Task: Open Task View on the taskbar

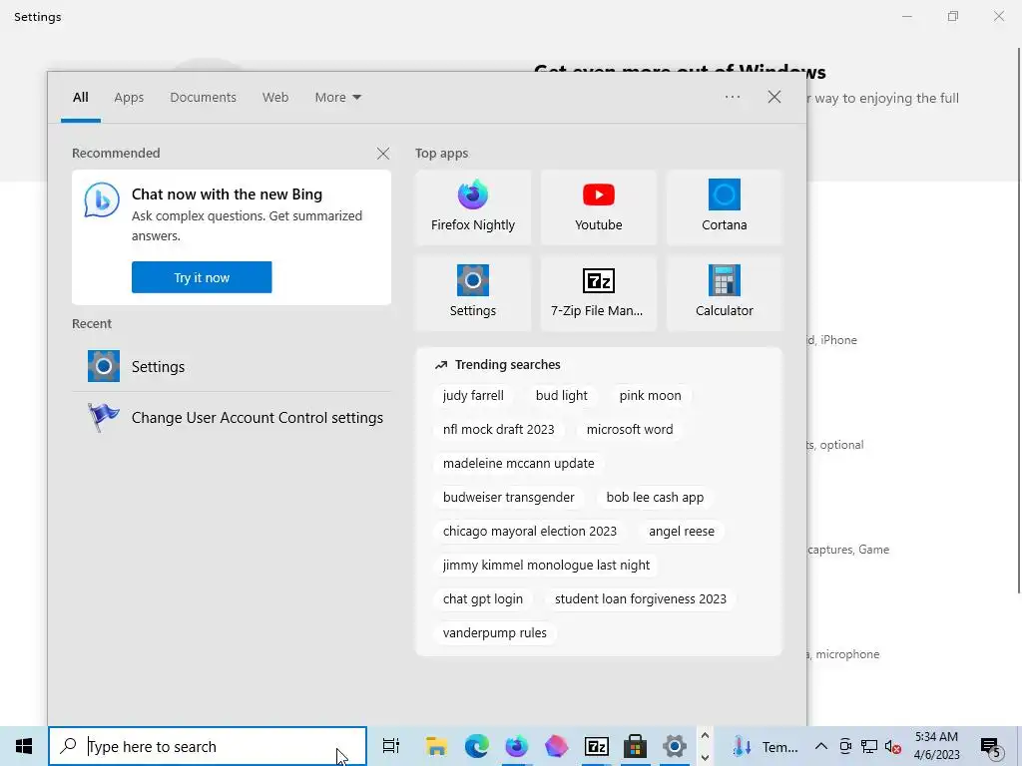Action: [390, 746]
